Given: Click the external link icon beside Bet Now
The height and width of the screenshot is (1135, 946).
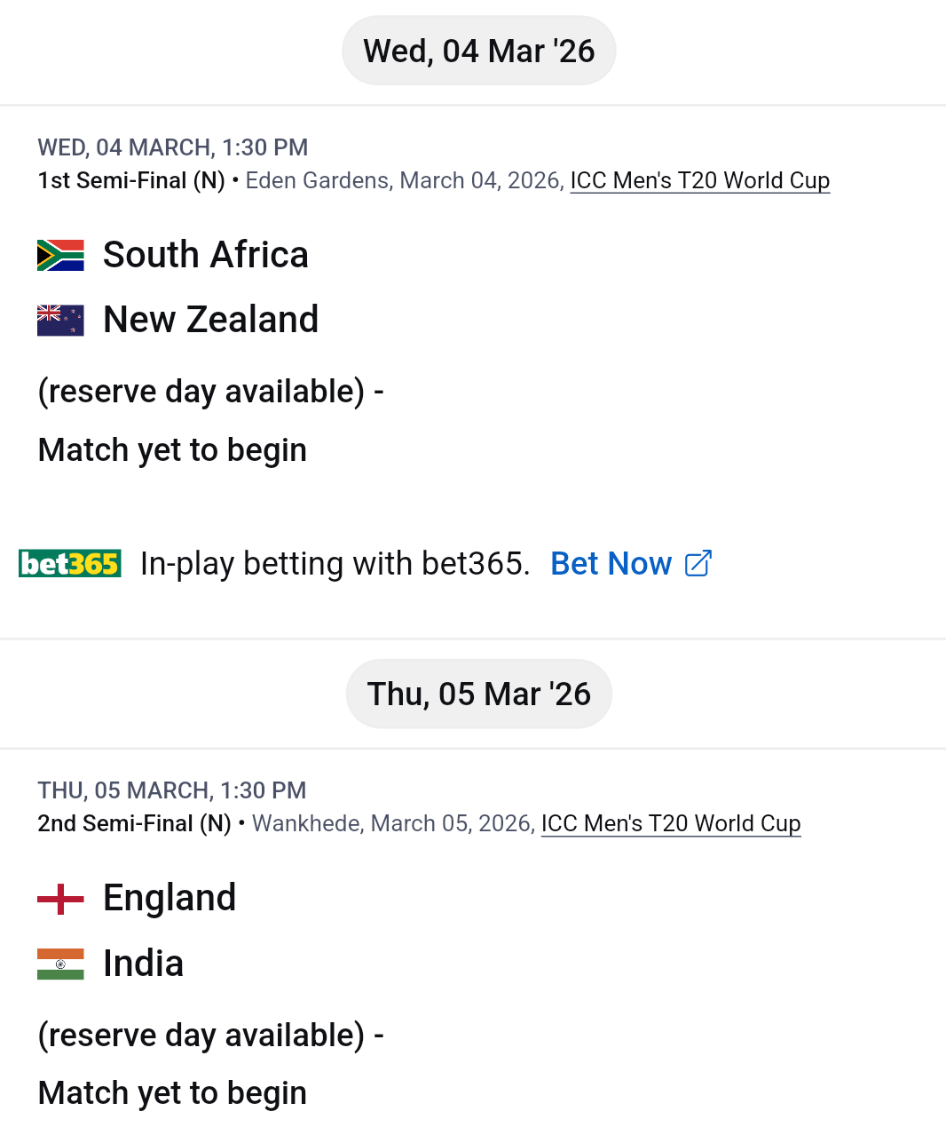Looking at the screenshot, I should click(x=698, y=564).
